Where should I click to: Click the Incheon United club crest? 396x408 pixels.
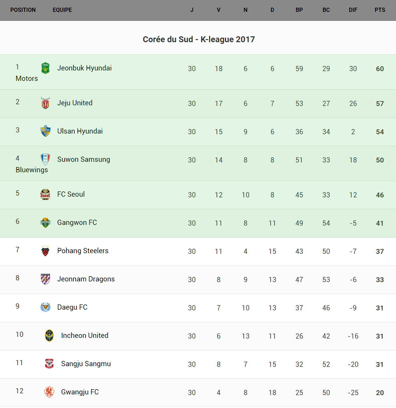click(49, 335)
